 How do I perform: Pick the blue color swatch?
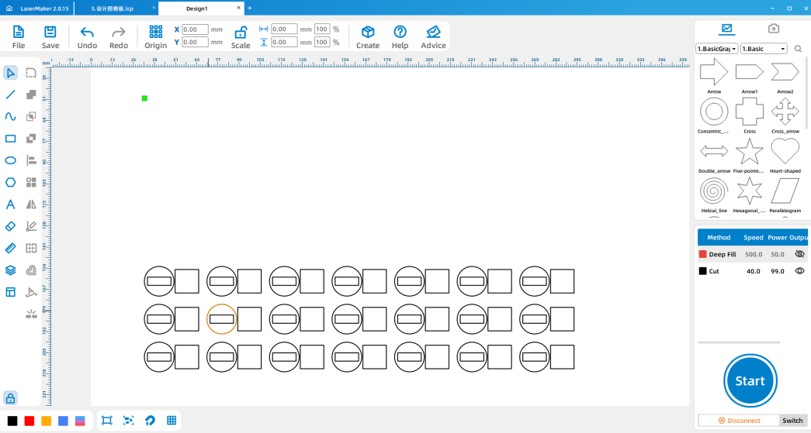pyautogui.click(x=63, y=421)
